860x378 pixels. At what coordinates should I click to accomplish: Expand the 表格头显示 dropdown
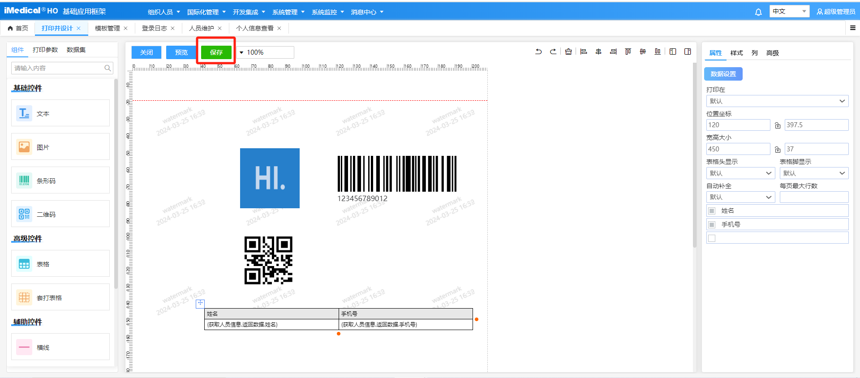pyautogui.click(x=740, y=173)
